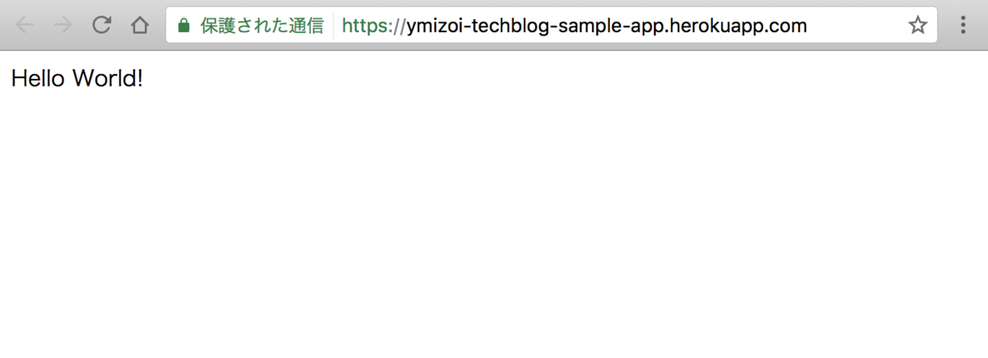Click the word Hello on the page
988x358 pixels.
coord(38,79)
